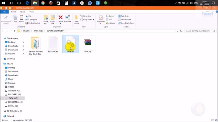The height and width of the screenshot is (122, 218).
Task: Click This PC in address bar
Action: click(x=26, y=31)
